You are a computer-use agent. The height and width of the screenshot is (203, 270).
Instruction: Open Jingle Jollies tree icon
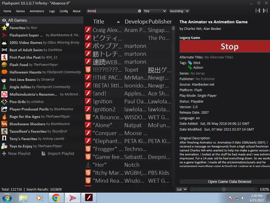click(4, 87)
